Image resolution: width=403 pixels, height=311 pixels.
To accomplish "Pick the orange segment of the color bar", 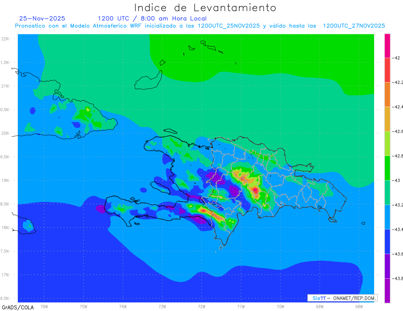I will point(387,94).
